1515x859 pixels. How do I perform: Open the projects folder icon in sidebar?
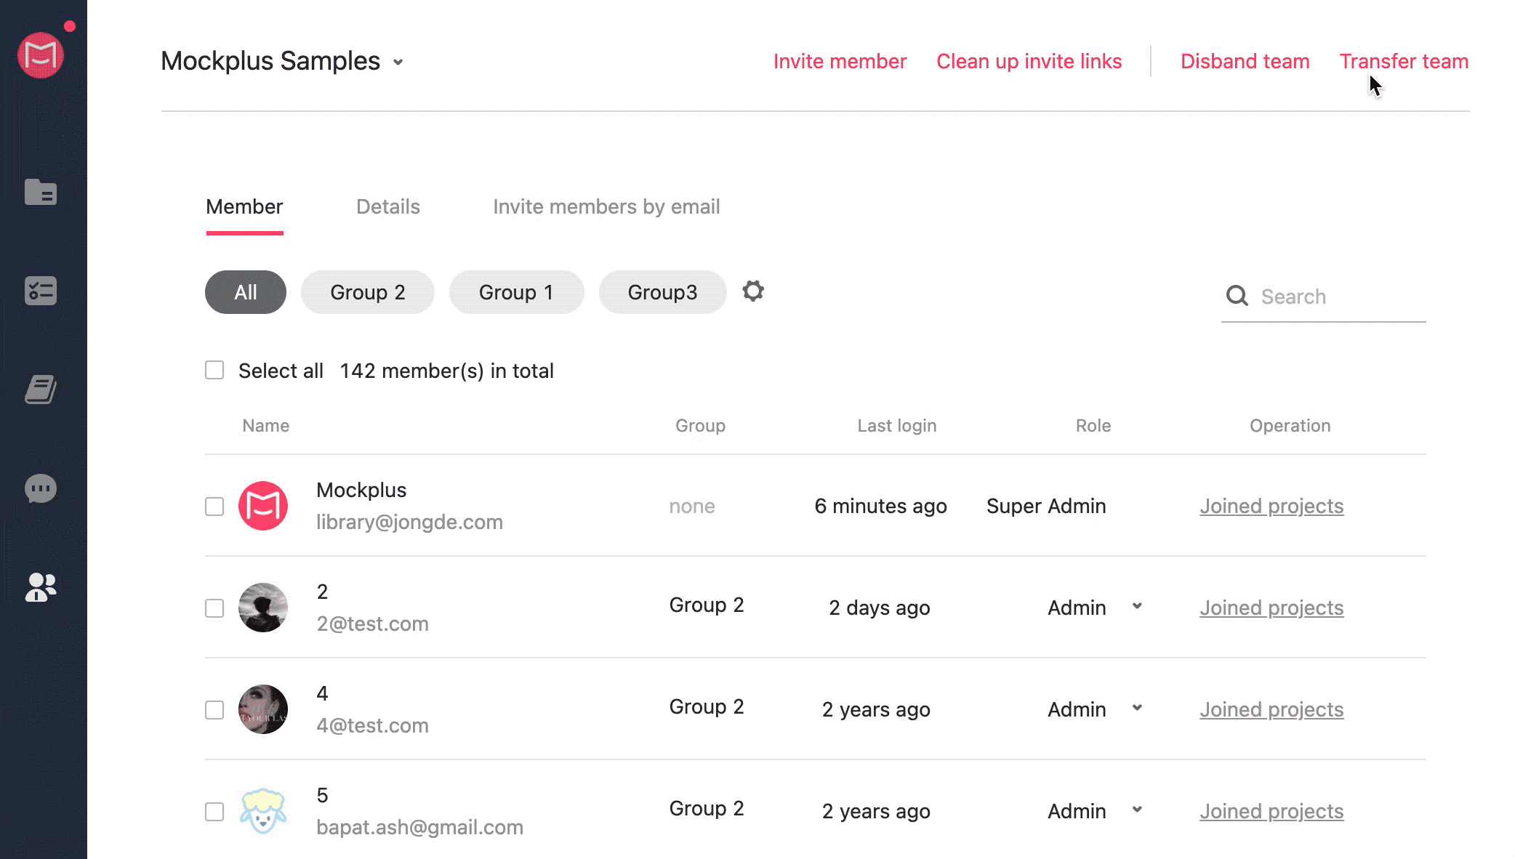[x=41, y=192]
